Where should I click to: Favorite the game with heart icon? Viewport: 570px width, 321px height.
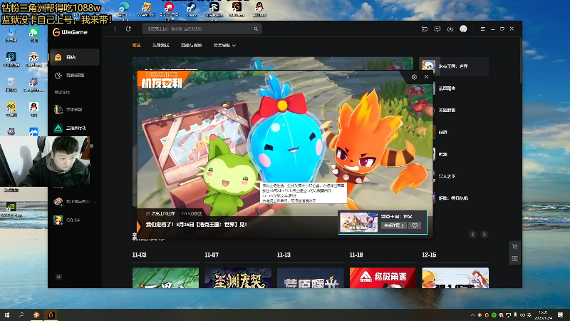click(415, 225)
